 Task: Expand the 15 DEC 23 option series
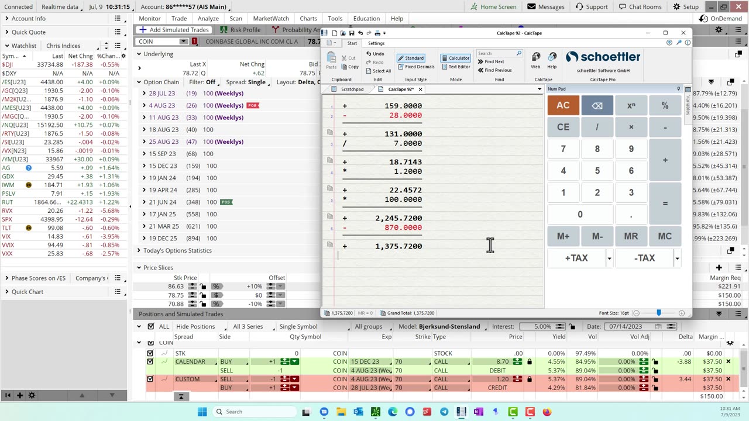pyautogui.click(x=145, y=165)
